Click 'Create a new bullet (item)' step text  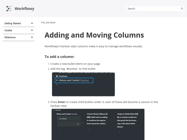tap(75, 64)
